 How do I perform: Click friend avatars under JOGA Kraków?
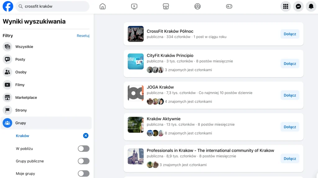(155, 102)
